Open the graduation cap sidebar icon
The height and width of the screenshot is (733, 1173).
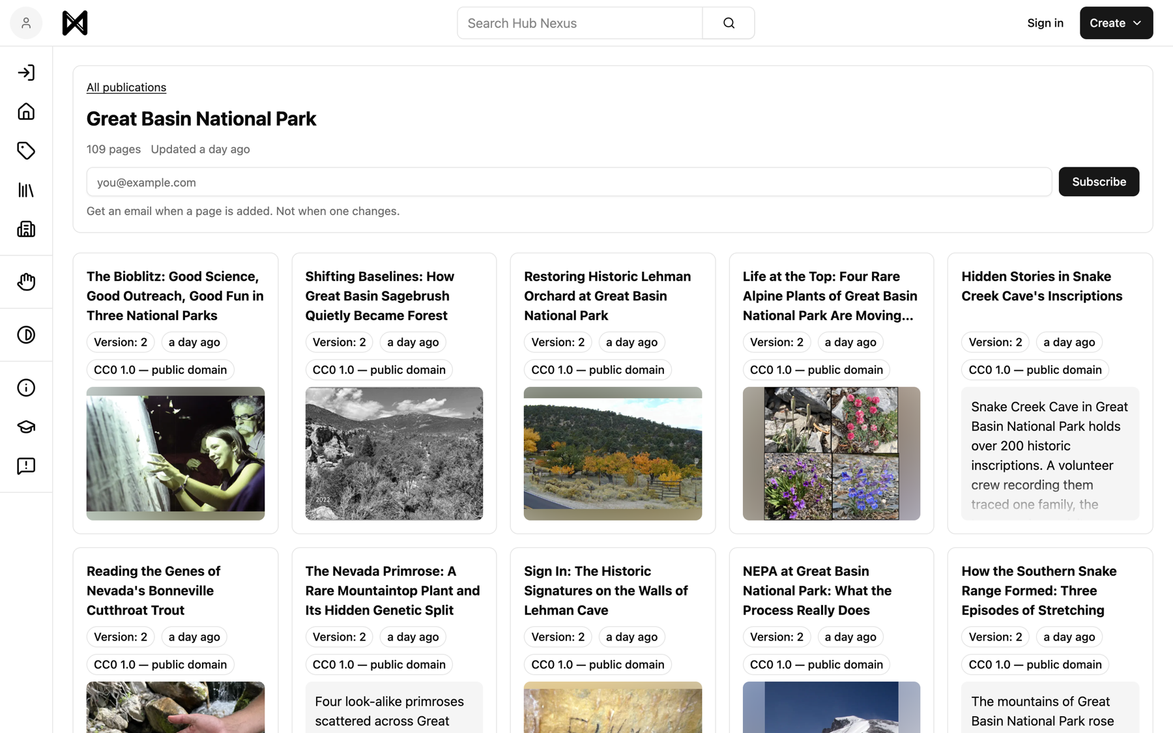pos(26,427)
